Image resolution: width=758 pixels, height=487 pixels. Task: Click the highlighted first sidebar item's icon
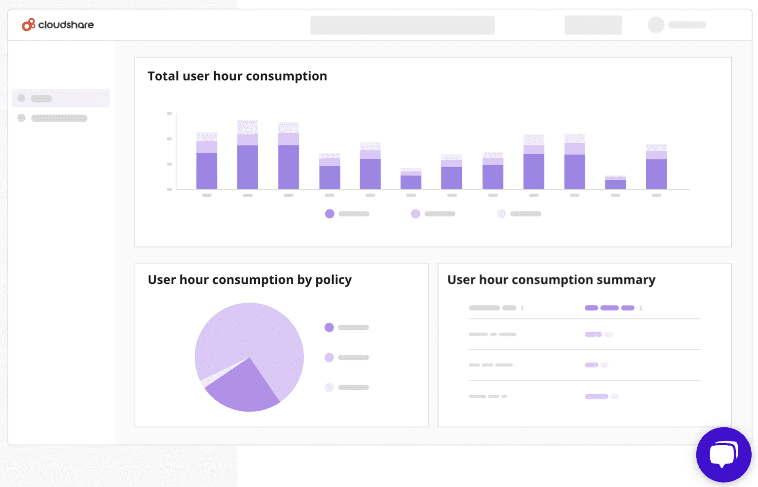(21, 98)
